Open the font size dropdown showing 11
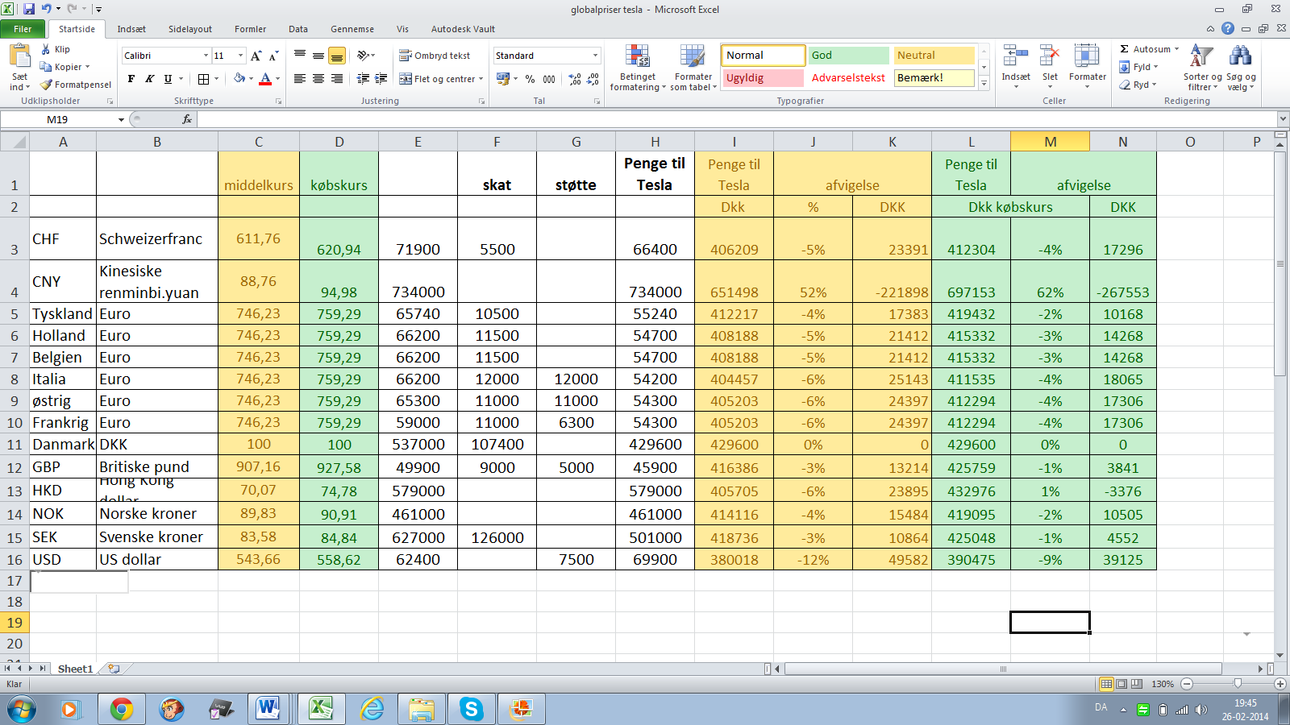The height and width of the screenshot is (725, 1290). click(x=240, y=56)
